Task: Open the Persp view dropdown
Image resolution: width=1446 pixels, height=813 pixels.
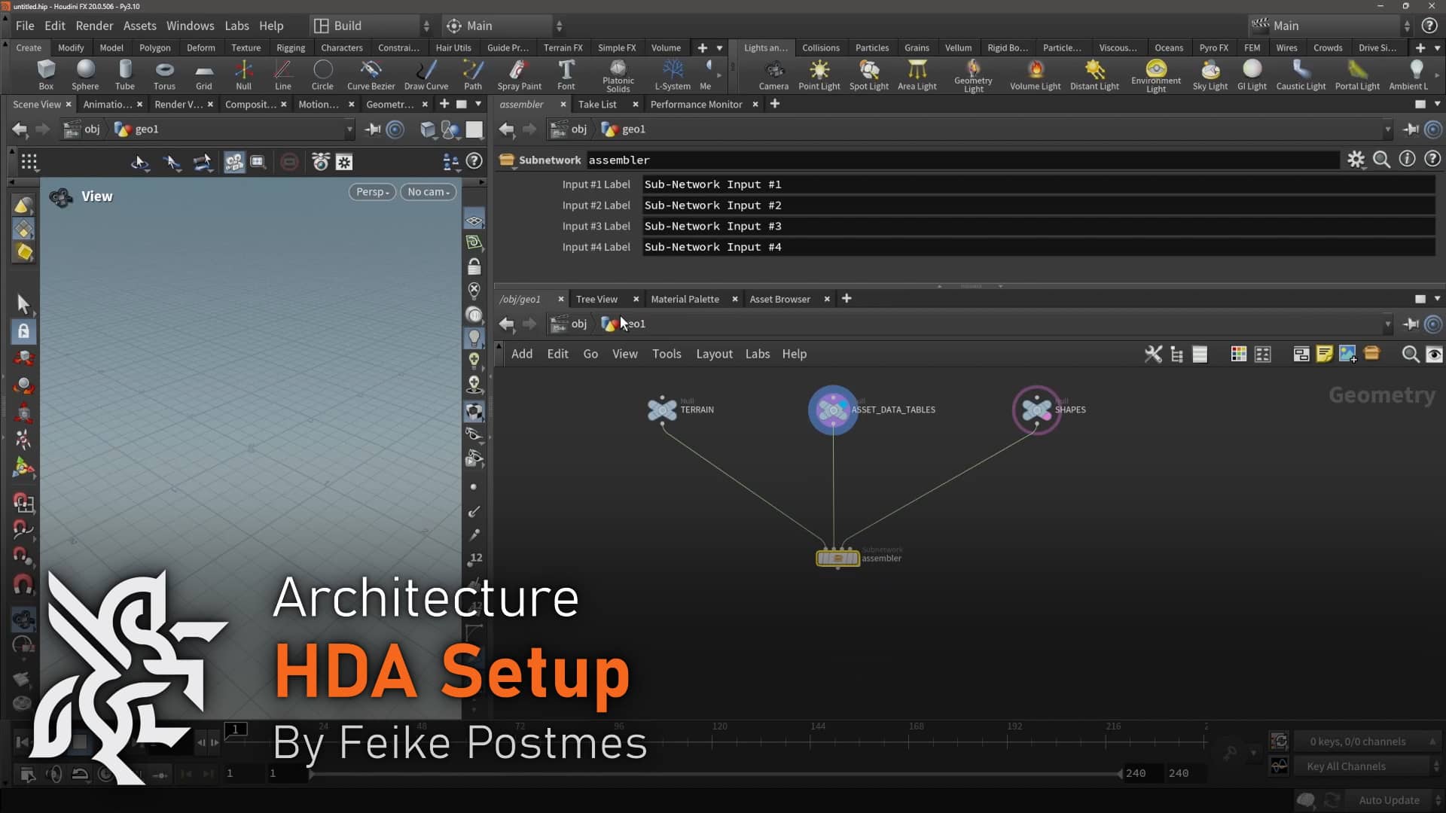Action: coord(371,191)
